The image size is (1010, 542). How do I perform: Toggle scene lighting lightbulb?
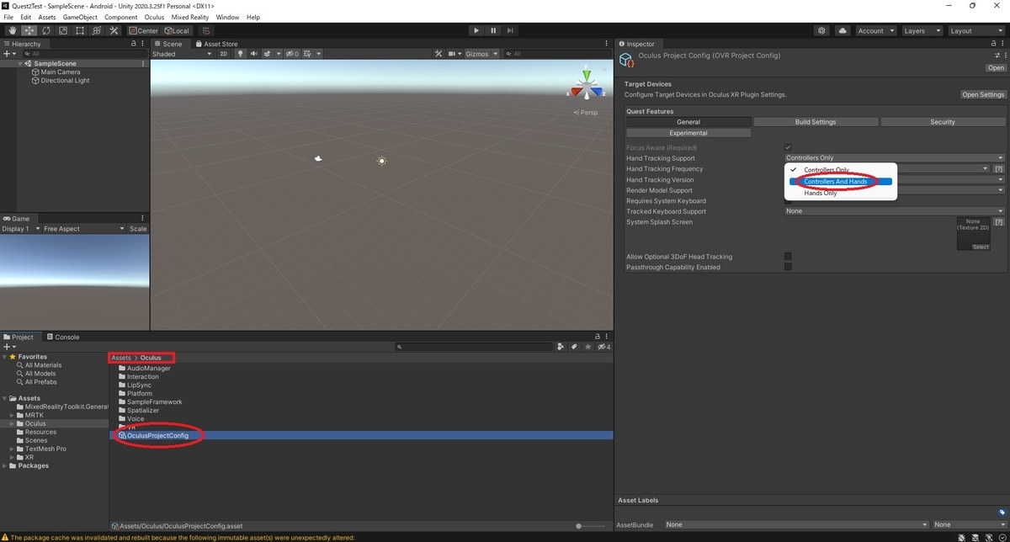(240, 54)
